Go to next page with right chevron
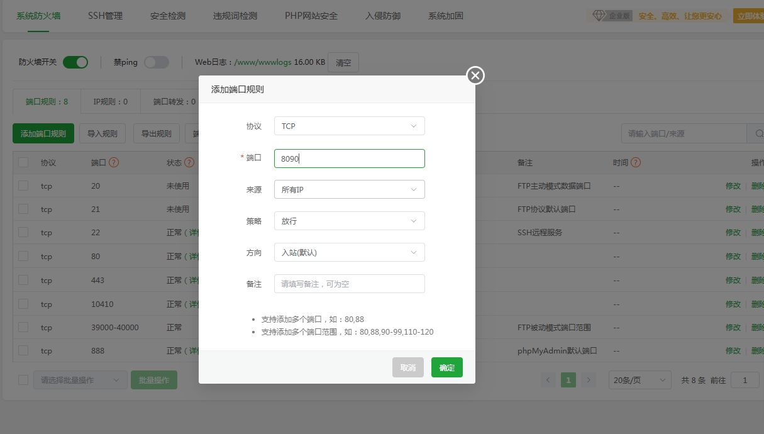This screenshot has height=434, width=764. (x=588, y=380)
